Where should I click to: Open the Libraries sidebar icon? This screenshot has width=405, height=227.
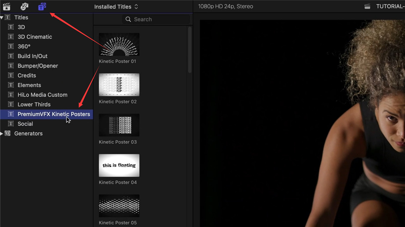pos(7,6)
